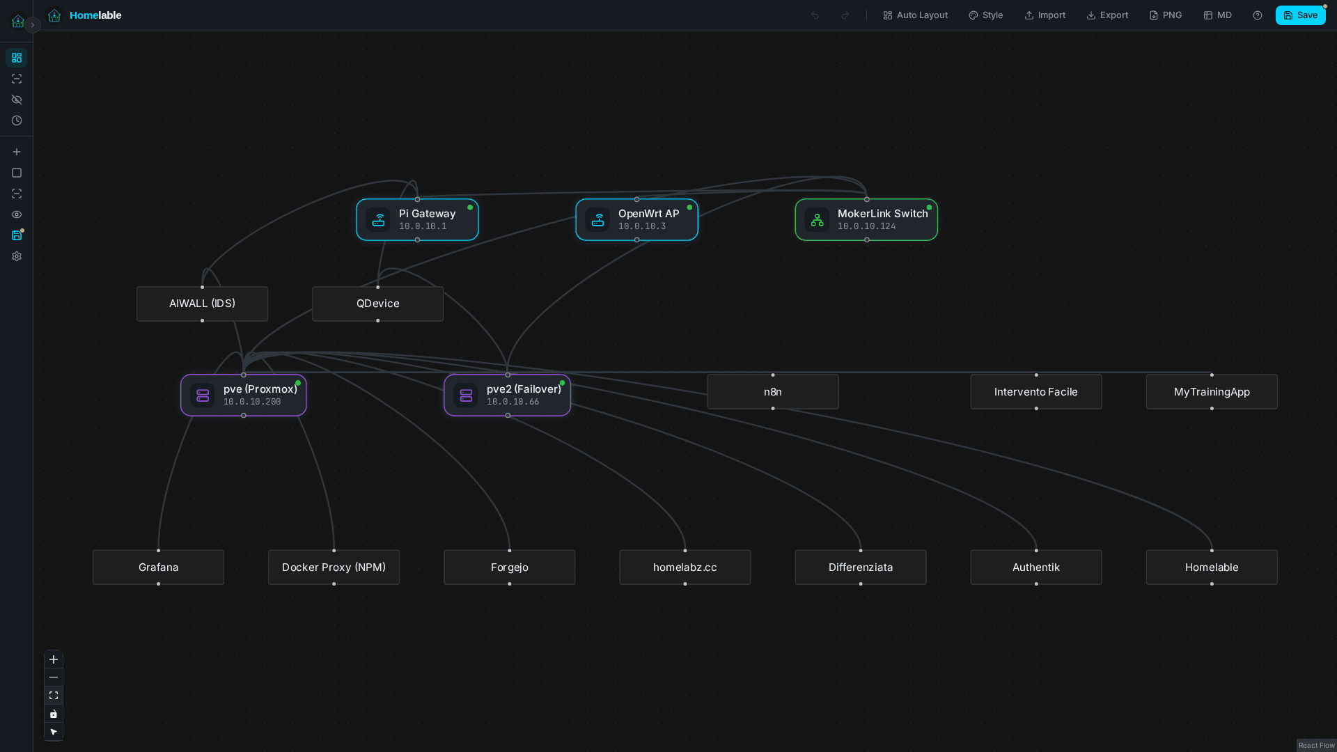This screenshot has height=752, width=1337.
Task: Click Auto Layout in the top bar
Action: 915,15
